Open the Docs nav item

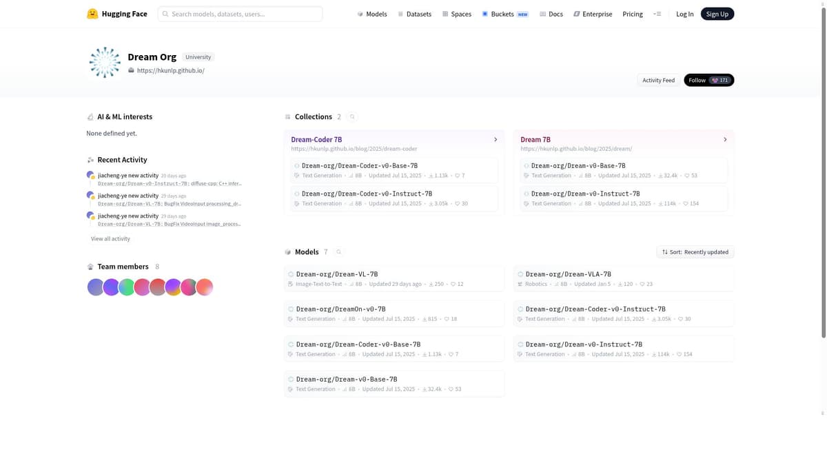point(551,14)
